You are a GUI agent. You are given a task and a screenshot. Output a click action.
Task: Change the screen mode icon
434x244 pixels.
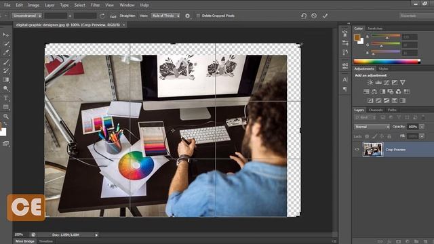[6, 143]
